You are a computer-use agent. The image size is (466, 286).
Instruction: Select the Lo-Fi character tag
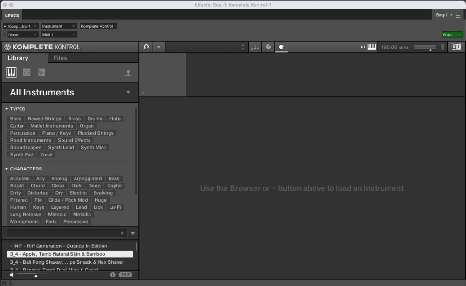(x=115, y=207)
